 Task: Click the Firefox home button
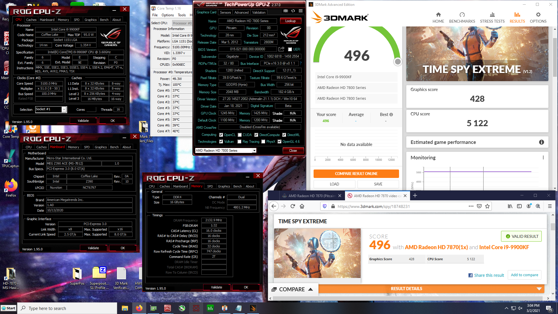pos(302,206)
